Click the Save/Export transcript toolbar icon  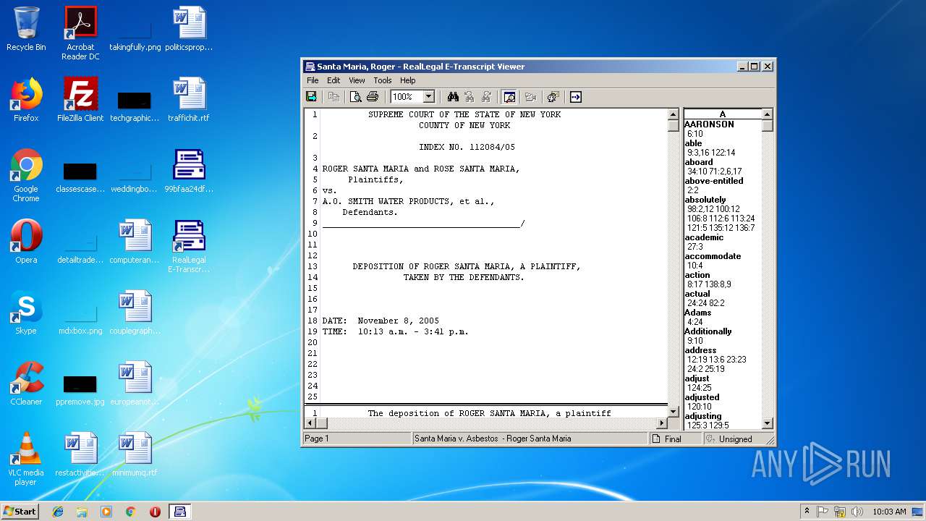[x=312, y=97]
